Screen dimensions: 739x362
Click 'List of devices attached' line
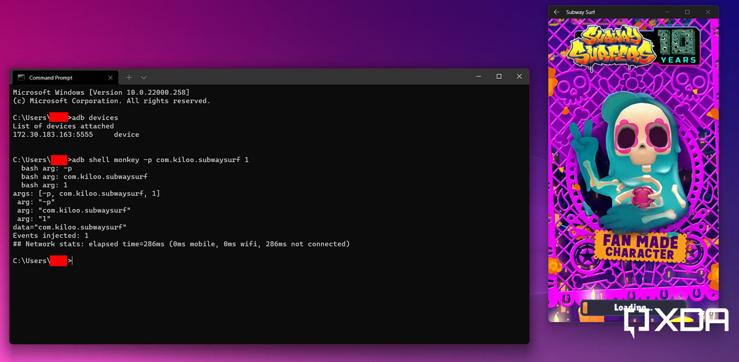coord(63,126)
